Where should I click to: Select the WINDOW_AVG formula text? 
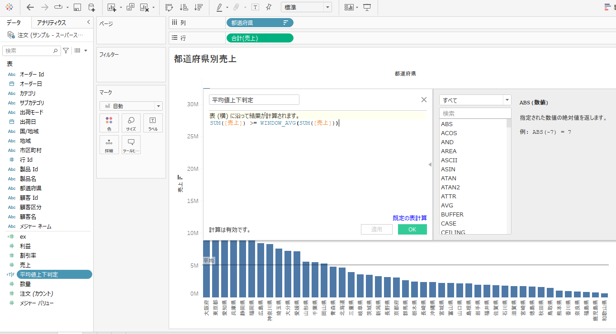click(x=278, y=123)
